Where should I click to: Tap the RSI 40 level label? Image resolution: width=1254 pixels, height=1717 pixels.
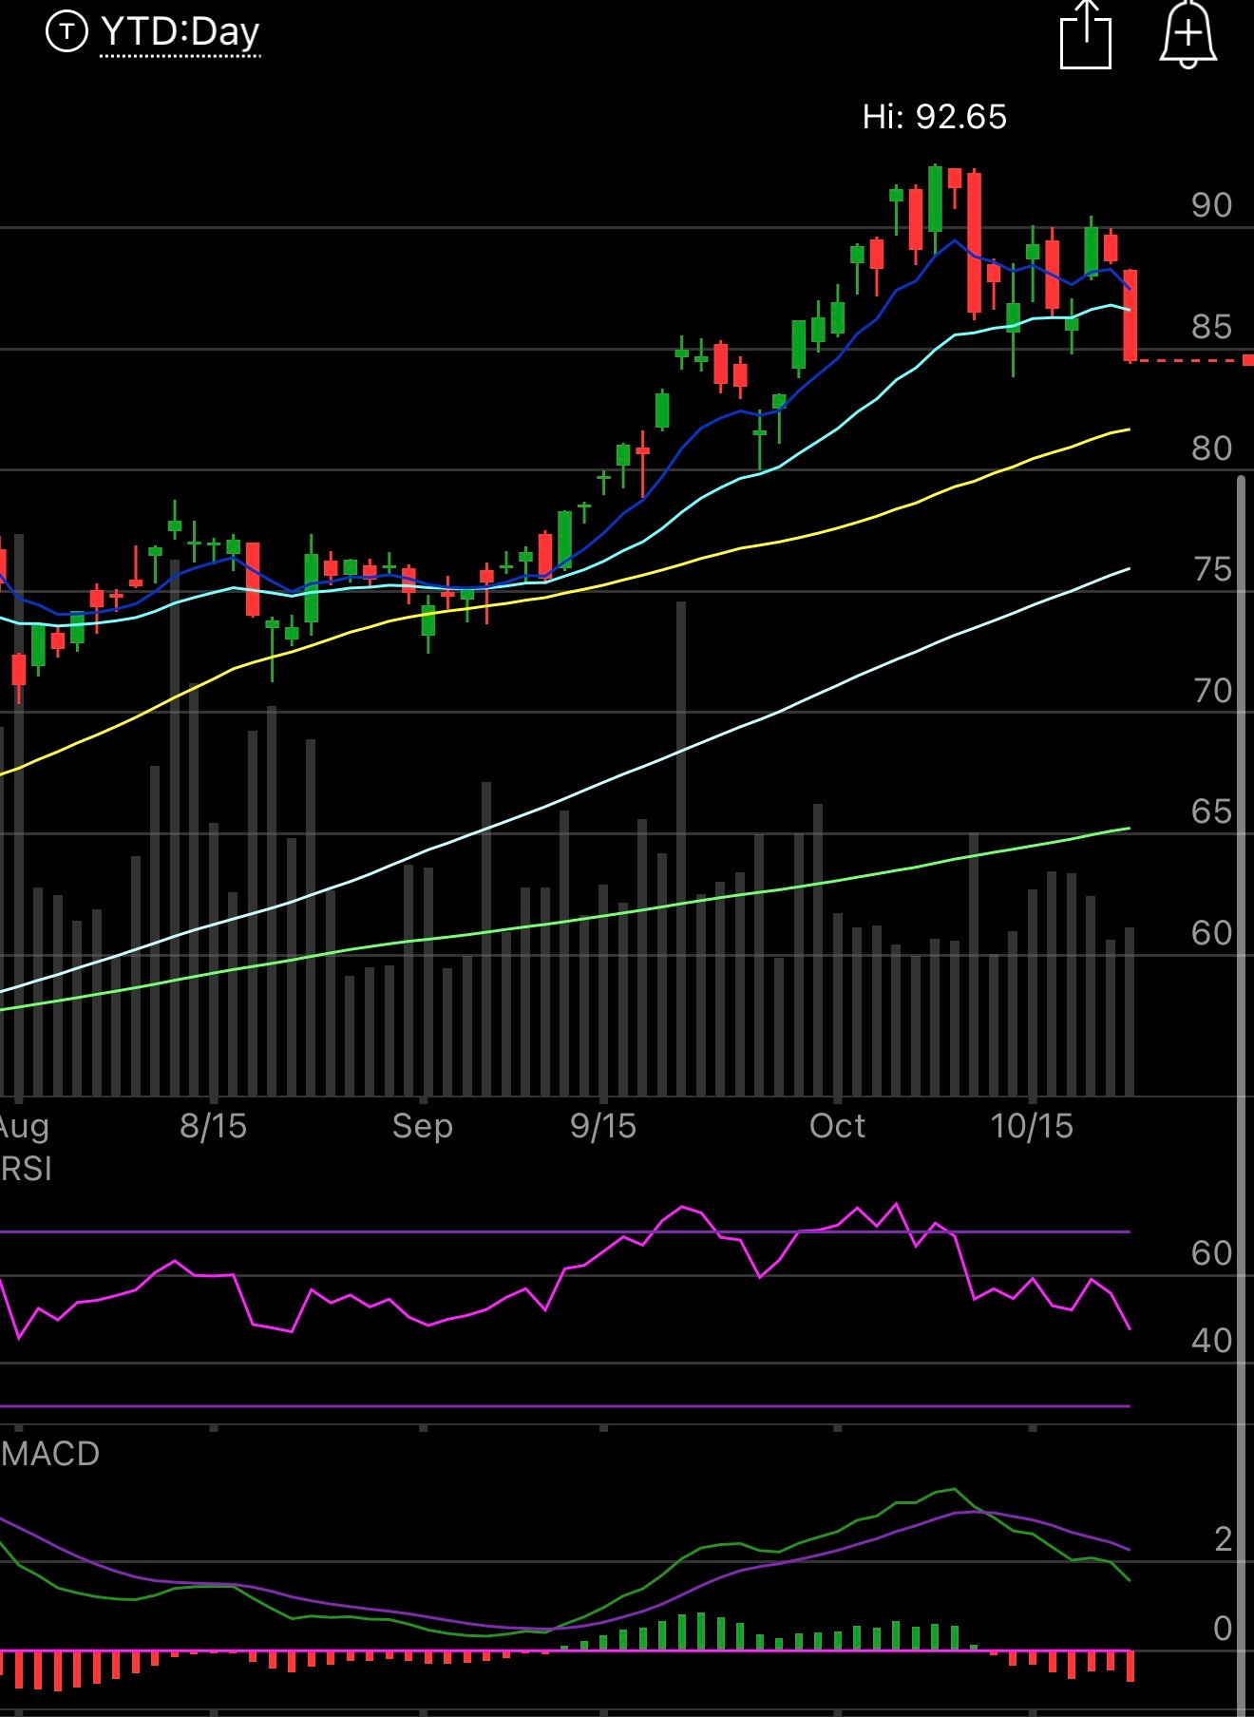pos(1211,1341)
